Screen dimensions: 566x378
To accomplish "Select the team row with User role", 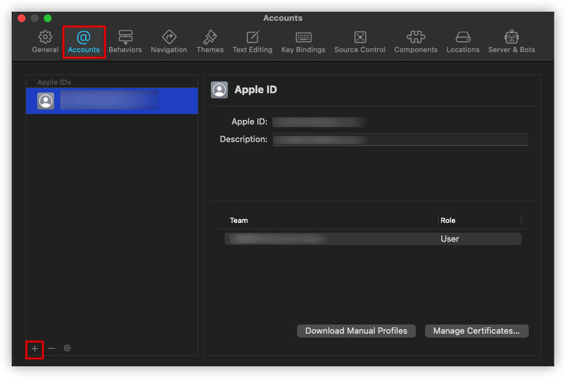I will [x=373, y=239].
